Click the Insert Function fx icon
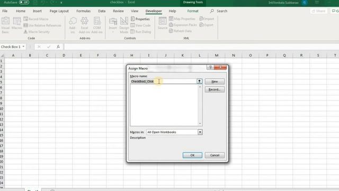Image resolution: width=339 pixels, height=191 pixels. point(58,47)
